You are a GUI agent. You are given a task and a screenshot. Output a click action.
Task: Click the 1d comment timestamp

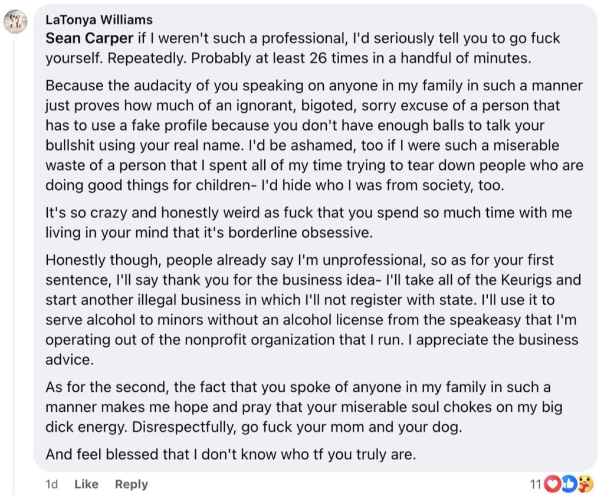click(52, 484)
